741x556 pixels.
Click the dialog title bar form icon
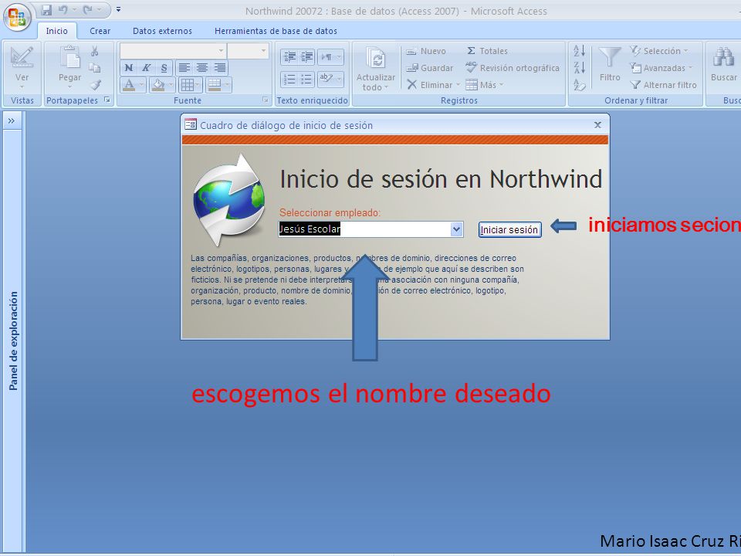point(191,125)
